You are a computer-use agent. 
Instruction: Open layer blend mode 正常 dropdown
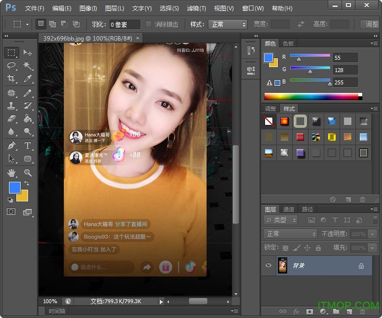pos(290,234)
